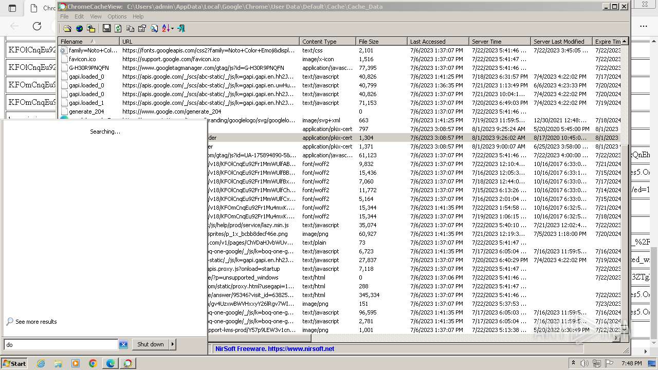
Task: Open the File menu
Action: click(64, 16)
